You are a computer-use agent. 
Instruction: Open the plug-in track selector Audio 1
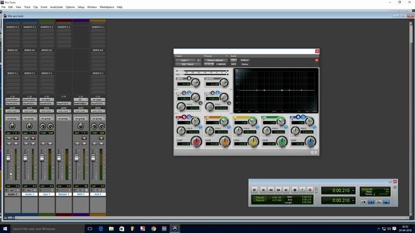(x=185, y=60)
